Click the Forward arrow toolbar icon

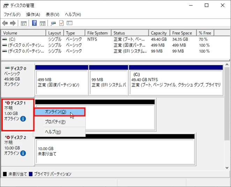click(x=13, y=23)
